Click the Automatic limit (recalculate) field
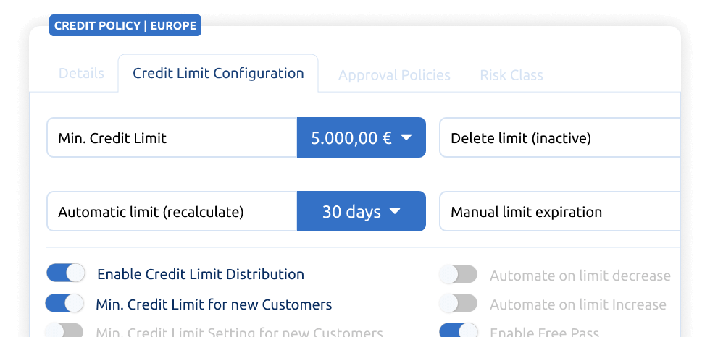Image resolution: width=710 pixels, height=337 pixels. (172, 211)
